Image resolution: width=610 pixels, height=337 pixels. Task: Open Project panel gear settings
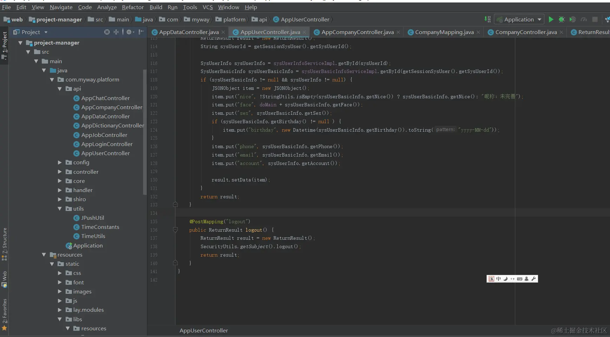tap(130, 32)
